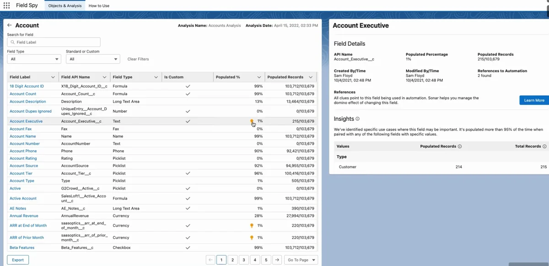
Task: Open the Account Tier field link
Action: point(21,174)
